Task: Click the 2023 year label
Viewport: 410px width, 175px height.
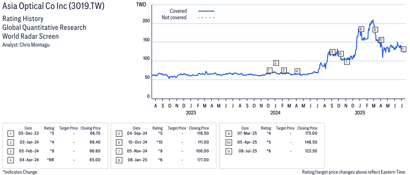Action: click(x=191, y=113)
